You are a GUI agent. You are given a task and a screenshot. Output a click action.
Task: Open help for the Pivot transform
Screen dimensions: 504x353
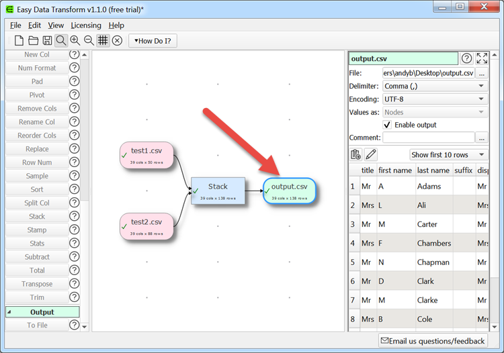point(74,95)
